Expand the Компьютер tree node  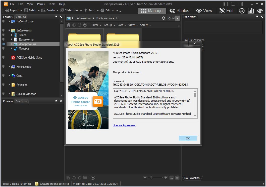[x=9, y=67]
